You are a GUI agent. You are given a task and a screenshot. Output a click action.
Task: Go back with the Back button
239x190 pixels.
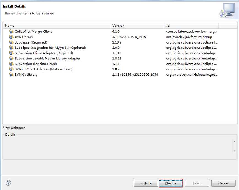[x=146, y=183]
